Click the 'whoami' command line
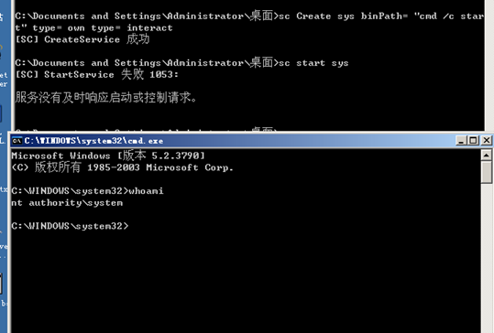This screenshot has width=494, height=333. click(87, 191)
